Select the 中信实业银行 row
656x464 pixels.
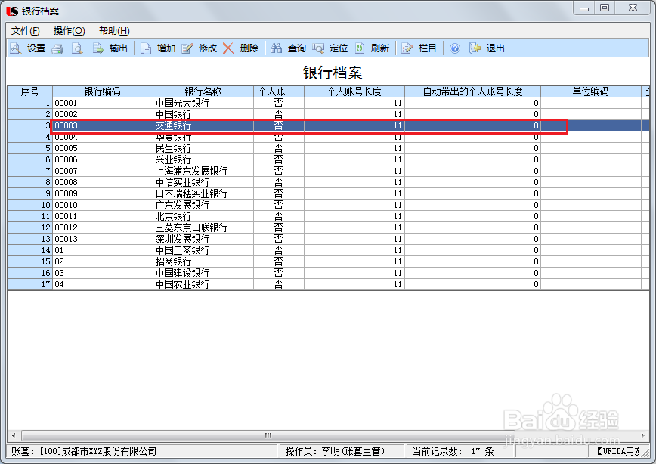pyautogui.click(x=329, y=182)
